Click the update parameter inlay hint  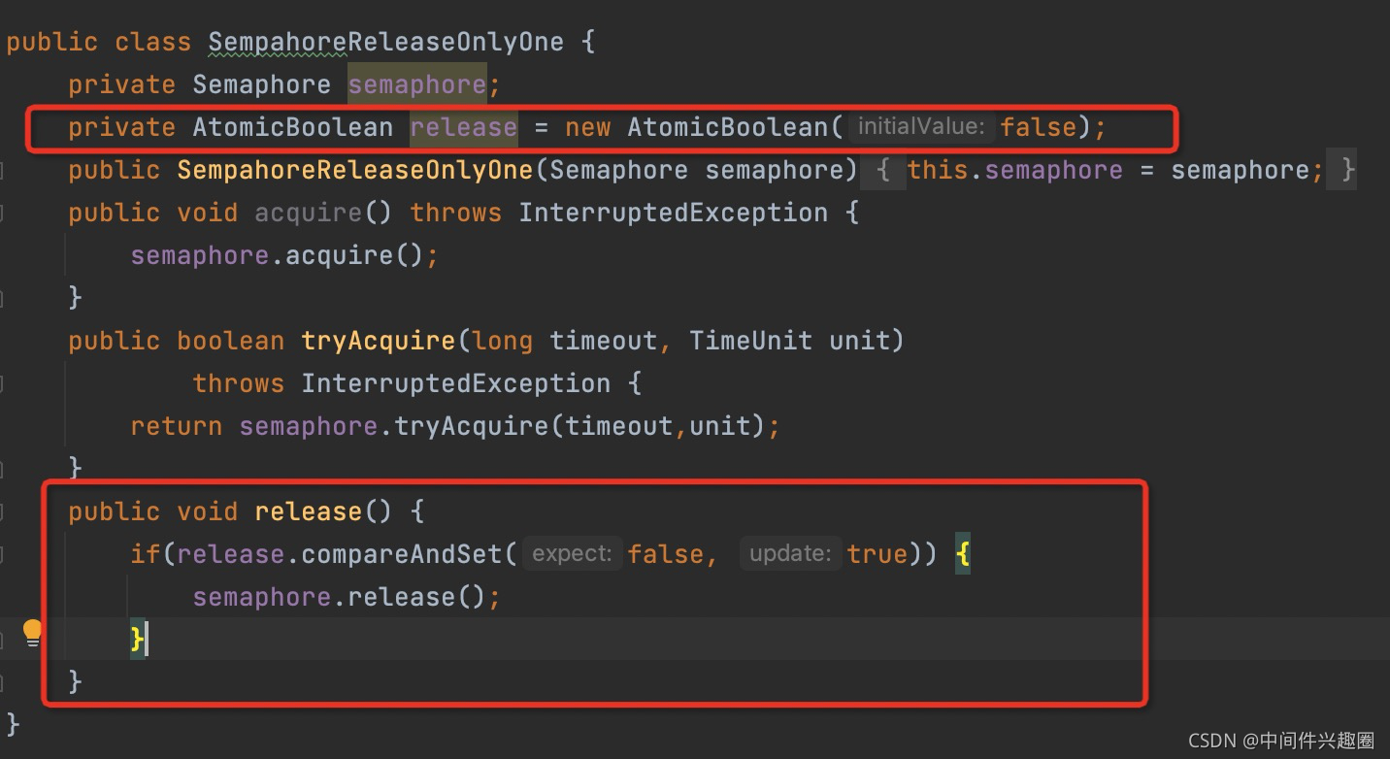pyautogui.click(x=790, y=554)
